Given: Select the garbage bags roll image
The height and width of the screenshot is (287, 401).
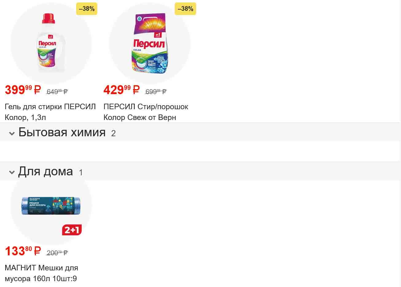Looking at the screenshot, I should pos(51,206).
